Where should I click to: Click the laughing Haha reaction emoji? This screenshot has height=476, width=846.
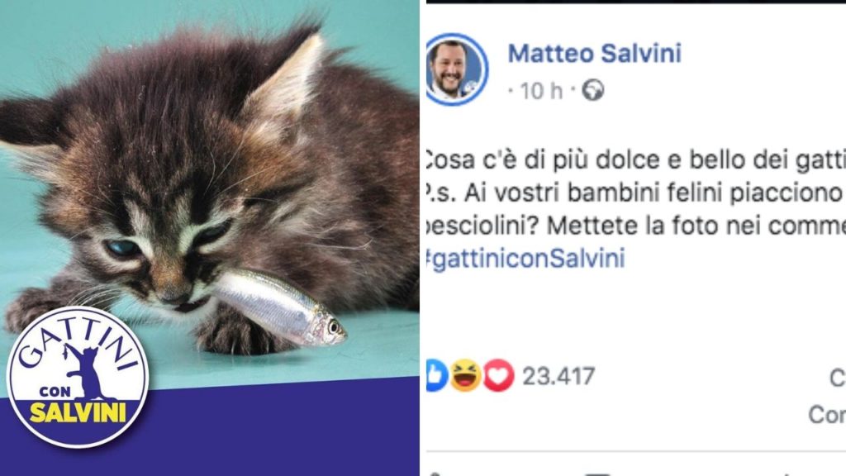pos(466,376)
